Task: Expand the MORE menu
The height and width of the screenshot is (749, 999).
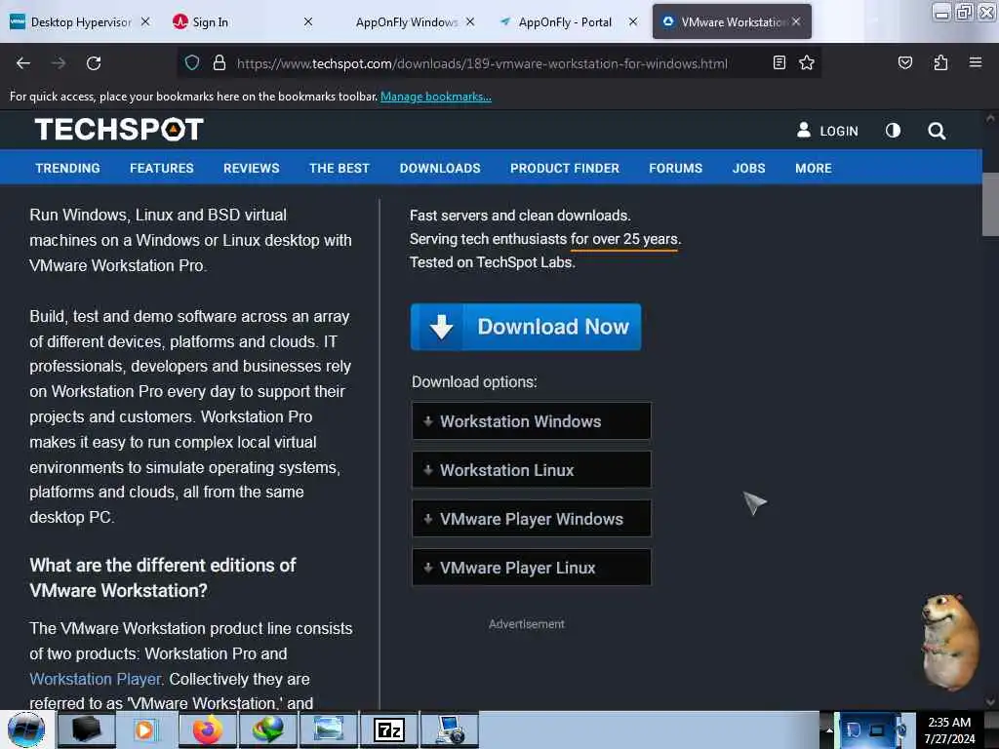Action: coord(813,168)
